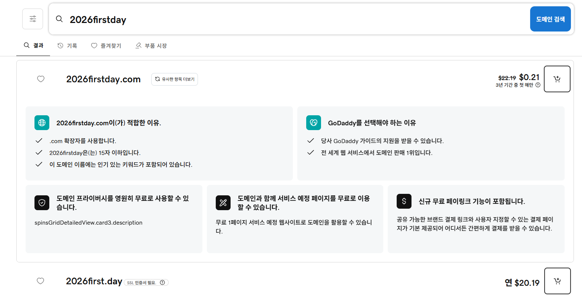
Task: Click the GoDaddy logo icon in reasons card
Action: (314, 123)
